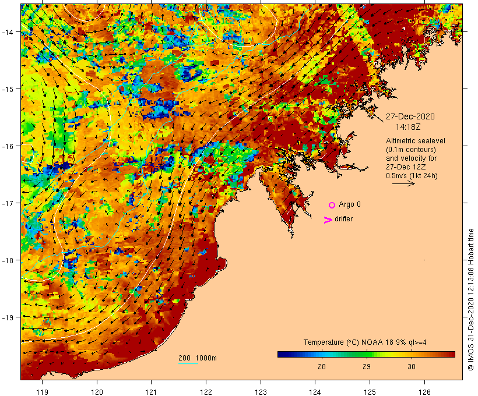Click the latitude label -19
The width and height of the screenshot is (478, 396).
(8, 317)
